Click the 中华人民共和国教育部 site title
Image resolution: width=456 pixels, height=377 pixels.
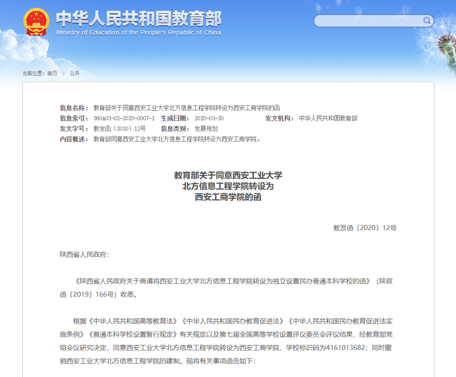point(139,19)
